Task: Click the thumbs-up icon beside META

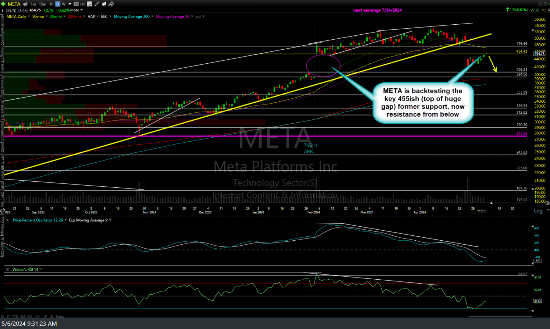Action: coord(25,4)
